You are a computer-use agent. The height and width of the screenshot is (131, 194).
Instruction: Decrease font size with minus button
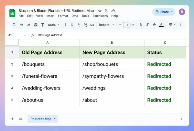point(120,25)
